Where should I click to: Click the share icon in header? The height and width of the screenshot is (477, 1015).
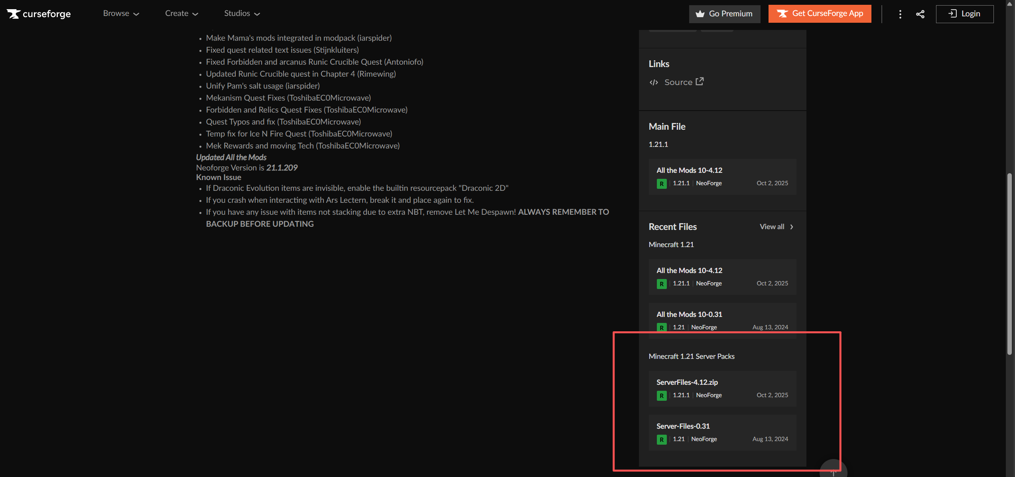920,14
